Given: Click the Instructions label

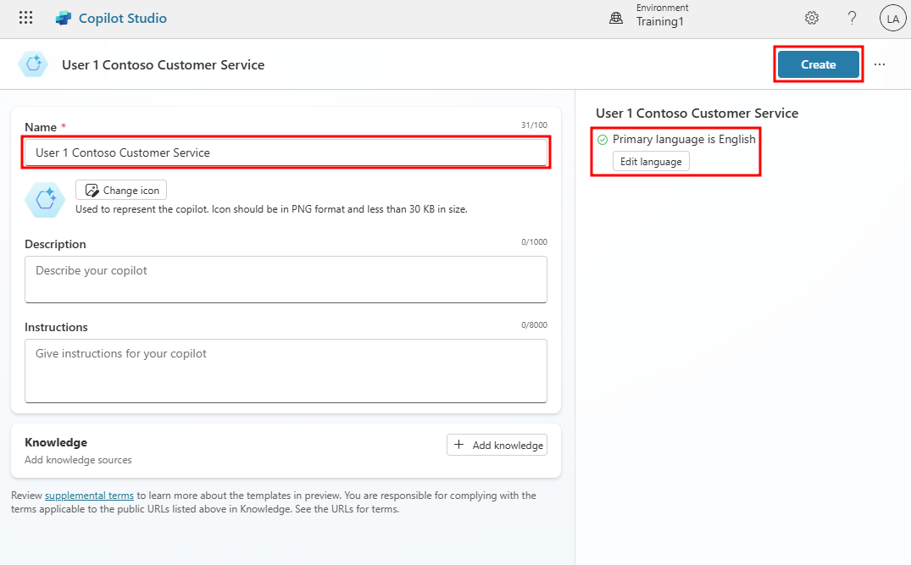Looking at the screenshot, I should pyautogui.click(x=57, y=327).
